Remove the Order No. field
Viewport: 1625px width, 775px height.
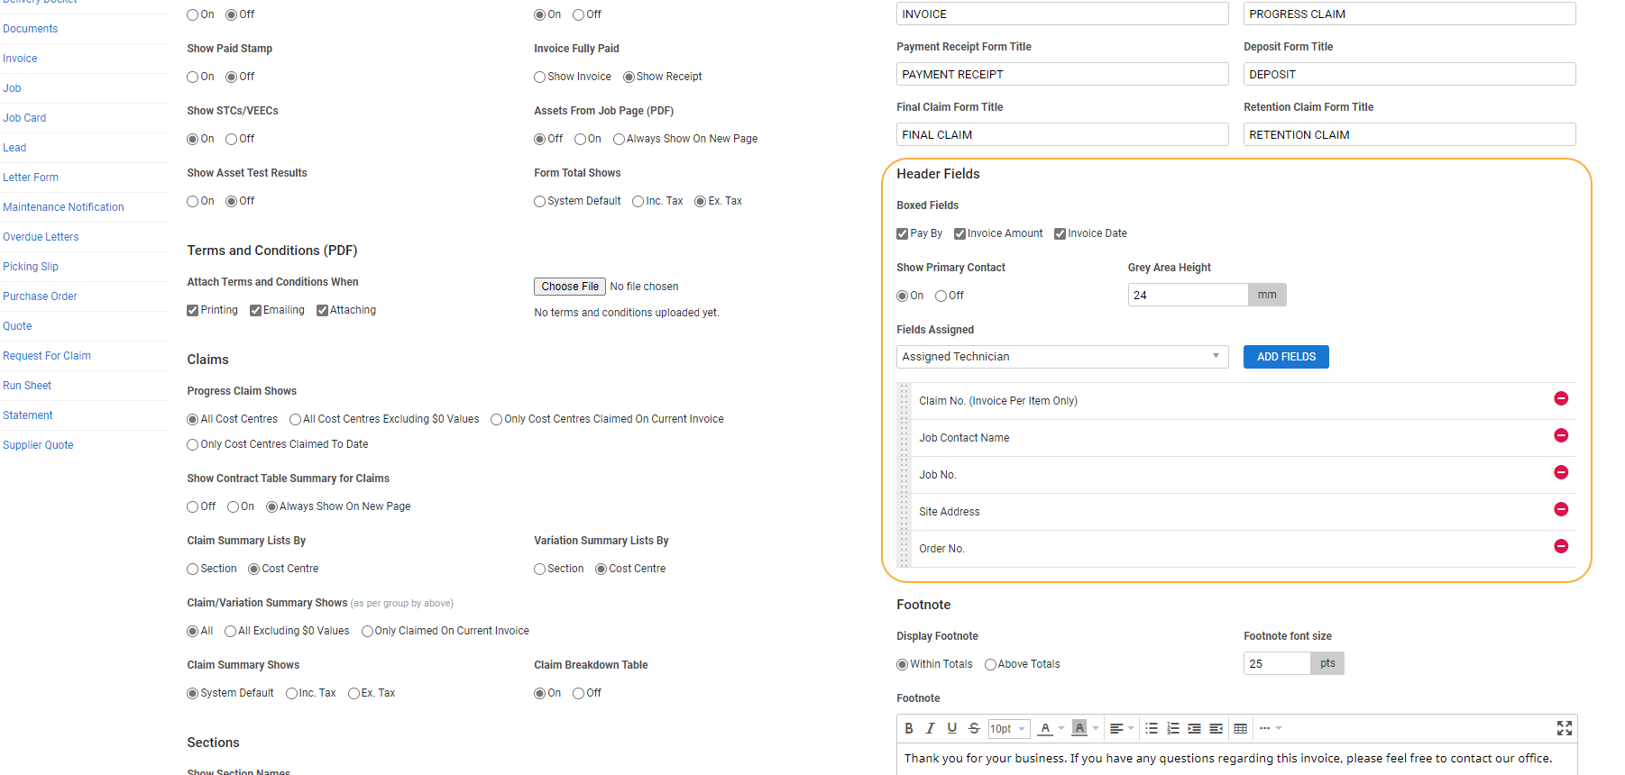tap(1561, 546)
